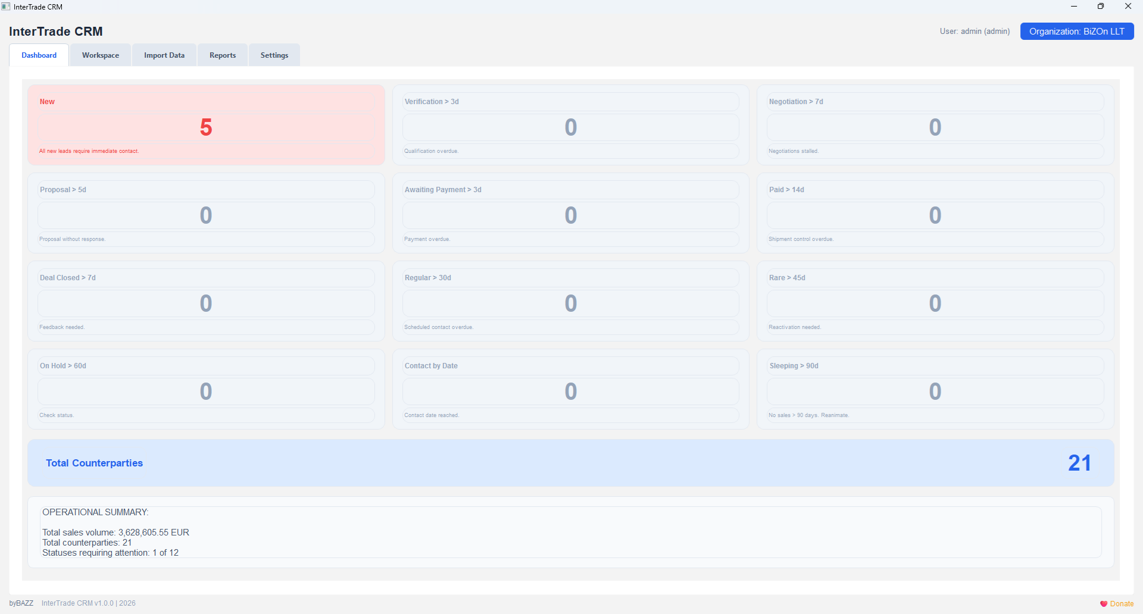
Task: Click 'Total counterparties: 21' summary line
Action: (x=87, y=543)
